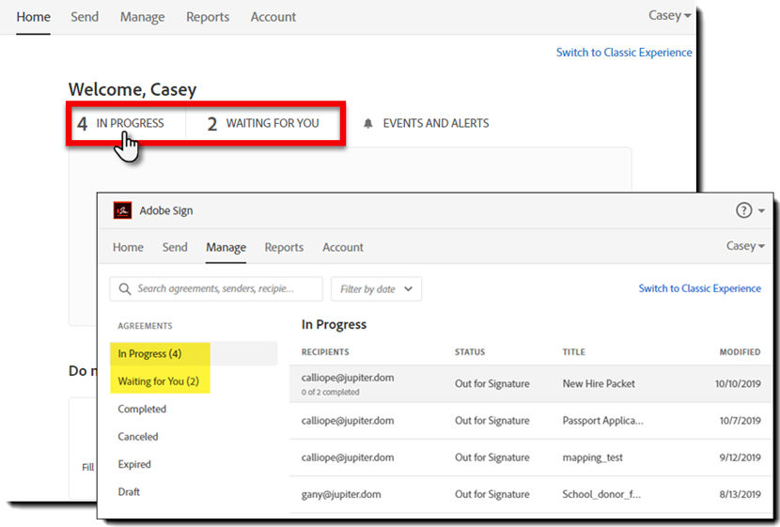Click Switch to Classic Experience in Manage window

(x=699, y=288)
